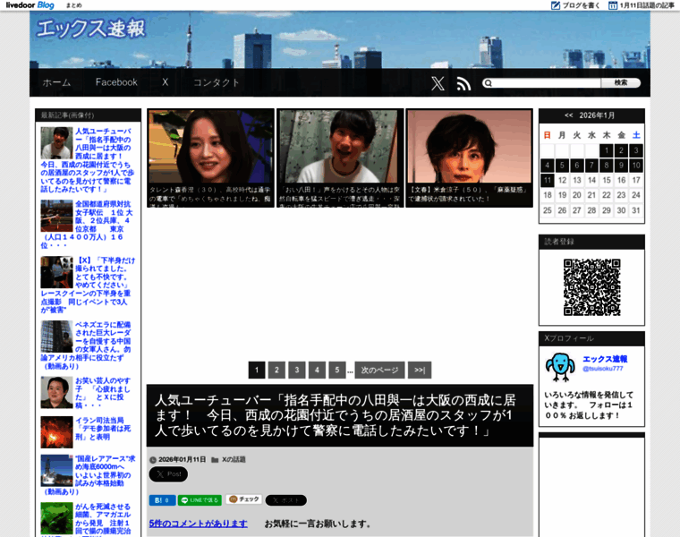Select page 3 in pagination
Image resolution: width=680 pixels, height=537 pixels.
297,370
